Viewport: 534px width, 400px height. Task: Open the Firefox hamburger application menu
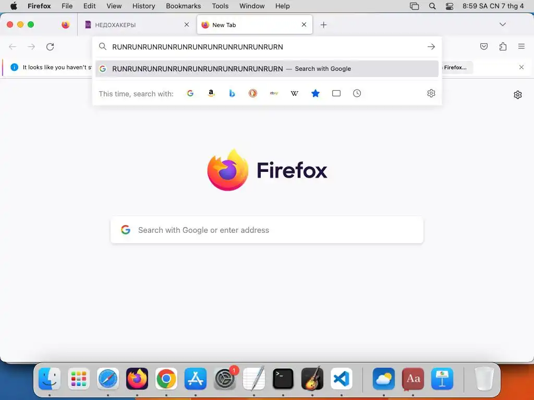(521, 46)
